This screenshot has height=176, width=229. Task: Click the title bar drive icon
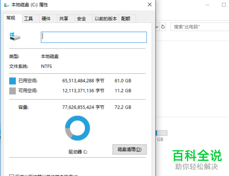pyautogui.click(x=6, y=5)
